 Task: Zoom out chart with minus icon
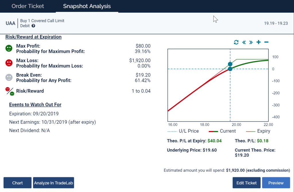(x=266, y=42)
